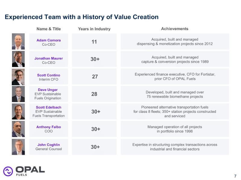Select Scott Edelbach's achievements description

tap(175, 112)
